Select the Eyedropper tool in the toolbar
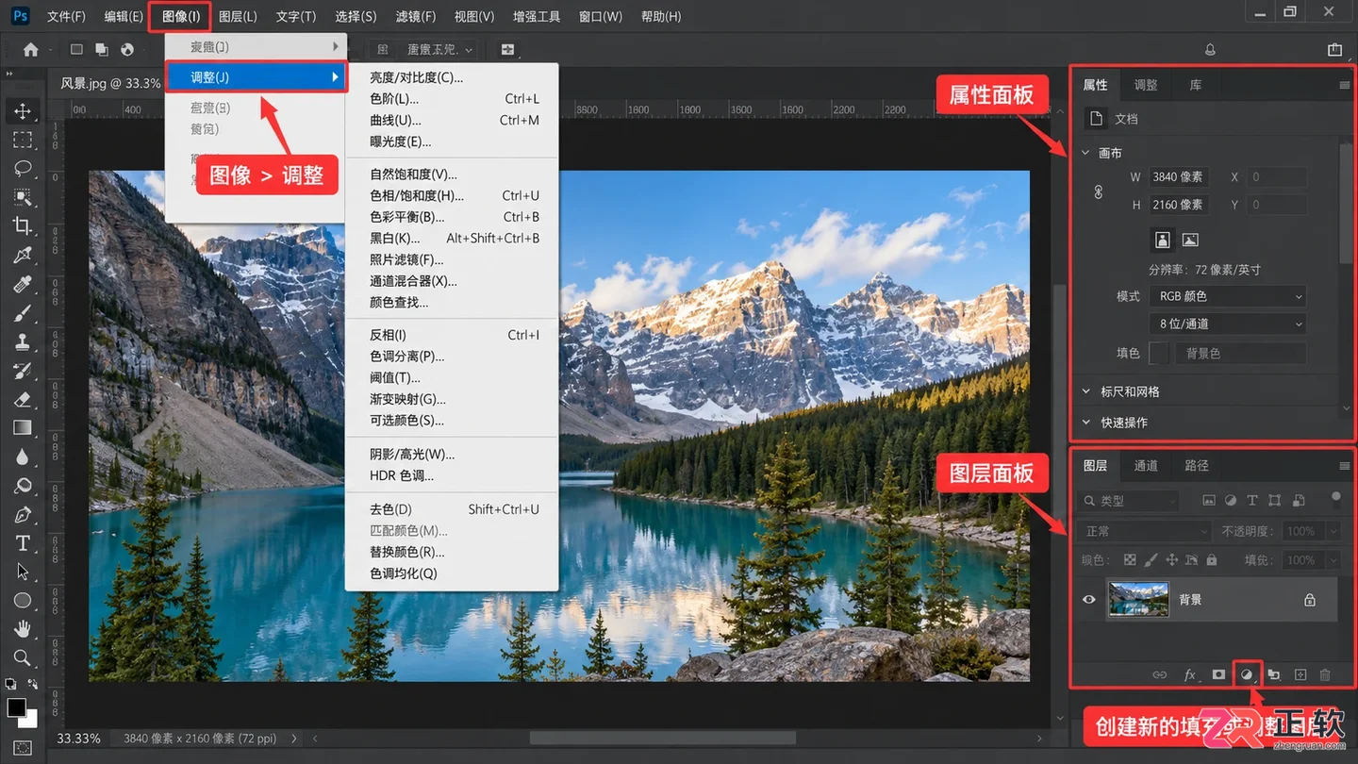The image size is (1358, 764). point(23,255)
